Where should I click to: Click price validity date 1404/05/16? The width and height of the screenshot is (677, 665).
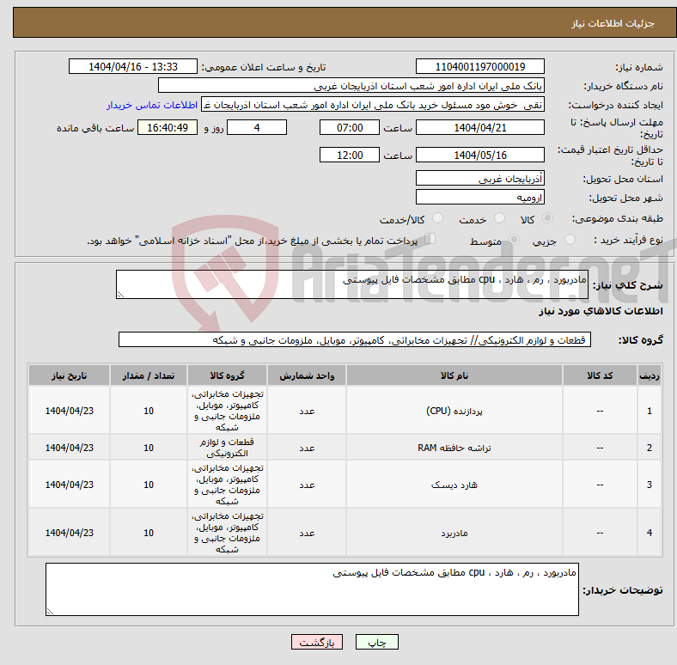(x=480, y=155)
